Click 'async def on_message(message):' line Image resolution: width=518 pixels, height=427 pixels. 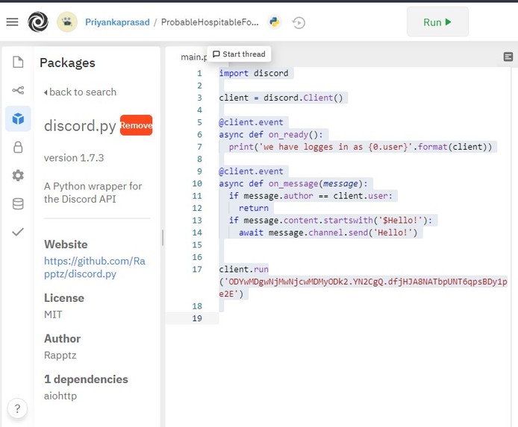click(x=293, y=183)
